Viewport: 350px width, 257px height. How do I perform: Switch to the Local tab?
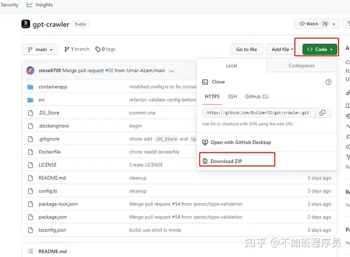coord(231,66)
